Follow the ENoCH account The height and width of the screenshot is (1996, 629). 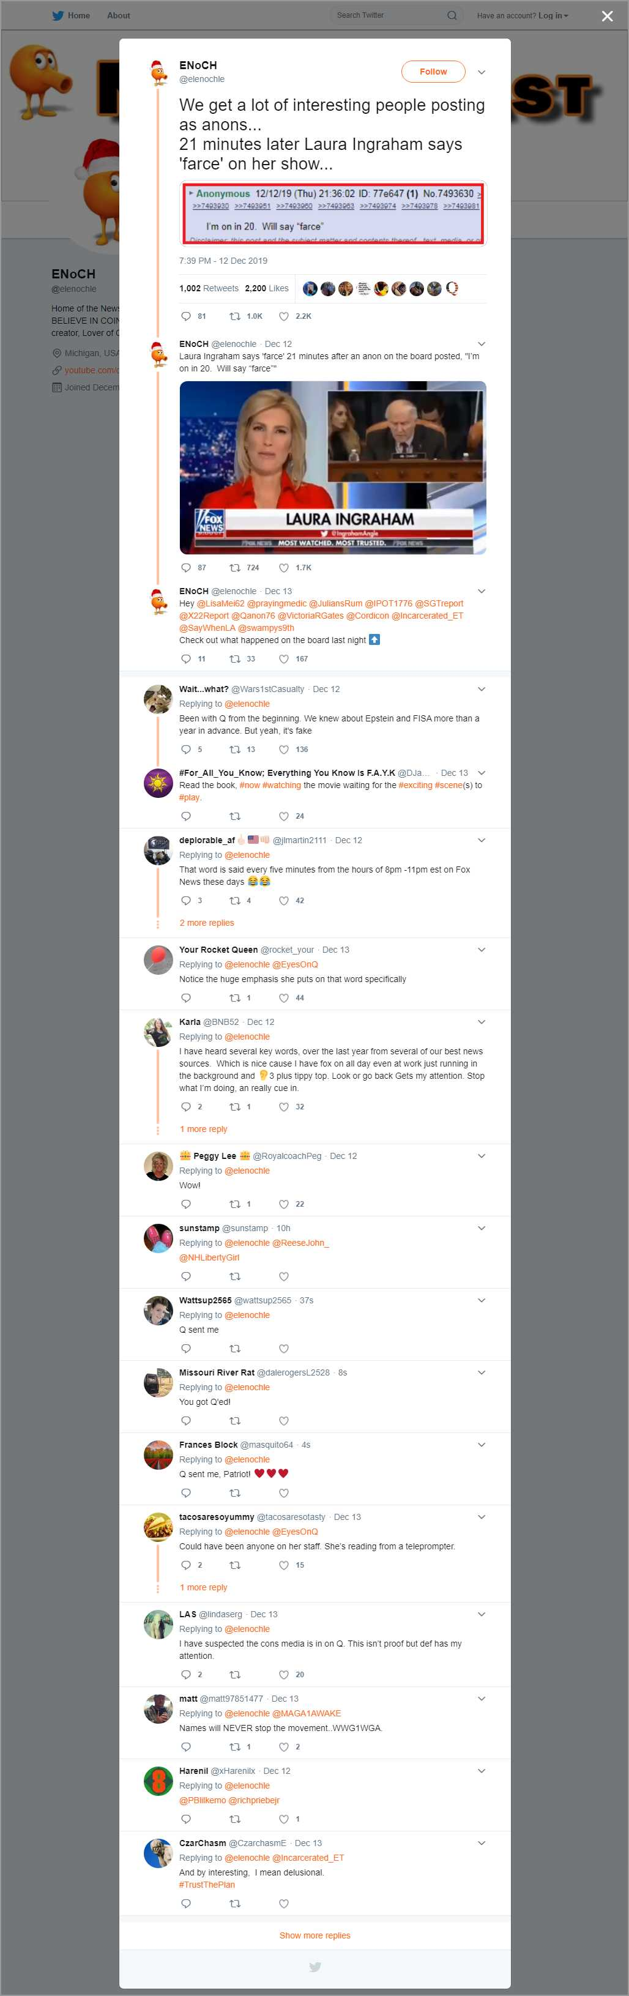click(433, 71)
